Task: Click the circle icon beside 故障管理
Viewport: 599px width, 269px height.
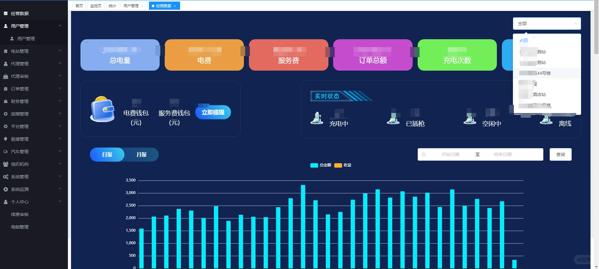Action: [6, 114]
